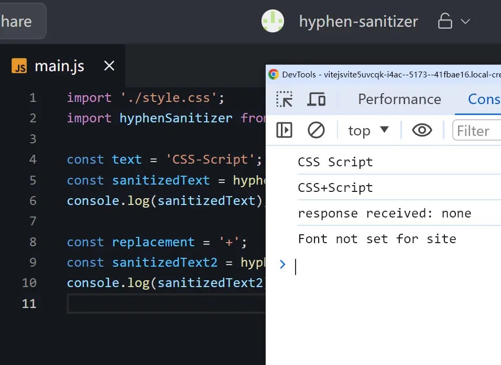The height and width of the screenshot is (365, 501).
Task: Click line number 1 in editor gutter
Action: 33,98
